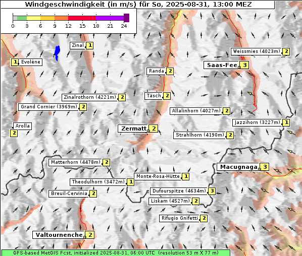Click the dark purple 24+ legend block

point(126,18)
